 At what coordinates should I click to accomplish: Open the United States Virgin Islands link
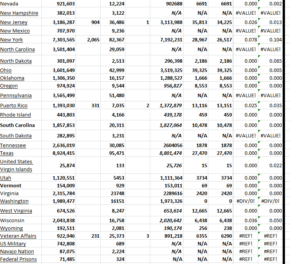(16, 165)
